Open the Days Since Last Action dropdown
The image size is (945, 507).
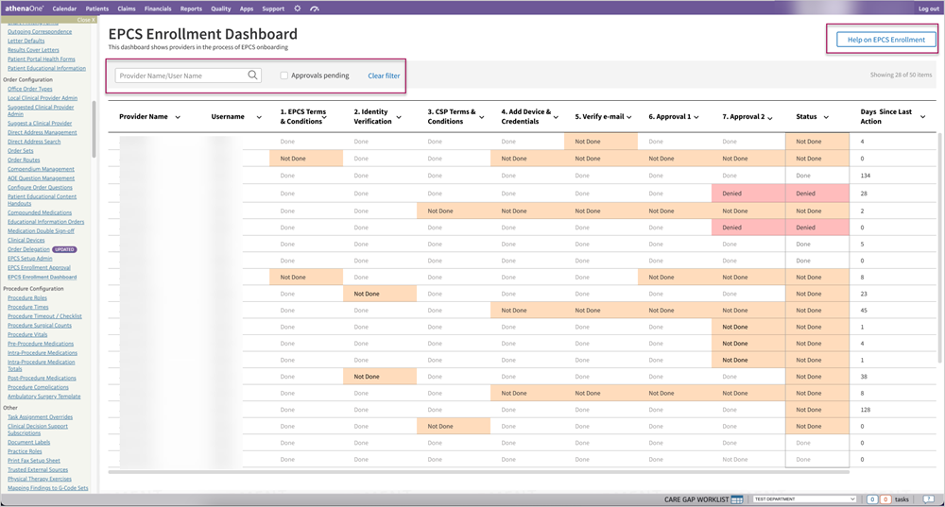tap(922, 117)
